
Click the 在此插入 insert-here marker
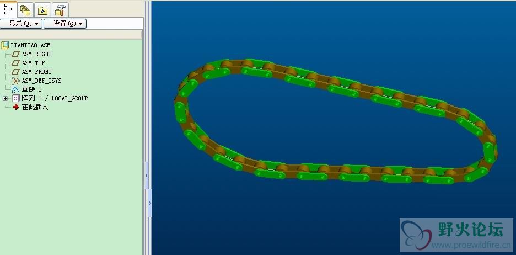click(x=35, y=107)
